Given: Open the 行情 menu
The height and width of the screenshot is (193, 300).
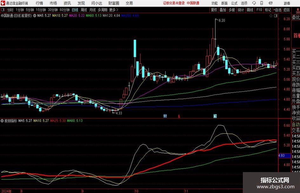Looking at the screenshot, I should click(x=39, y=3).
